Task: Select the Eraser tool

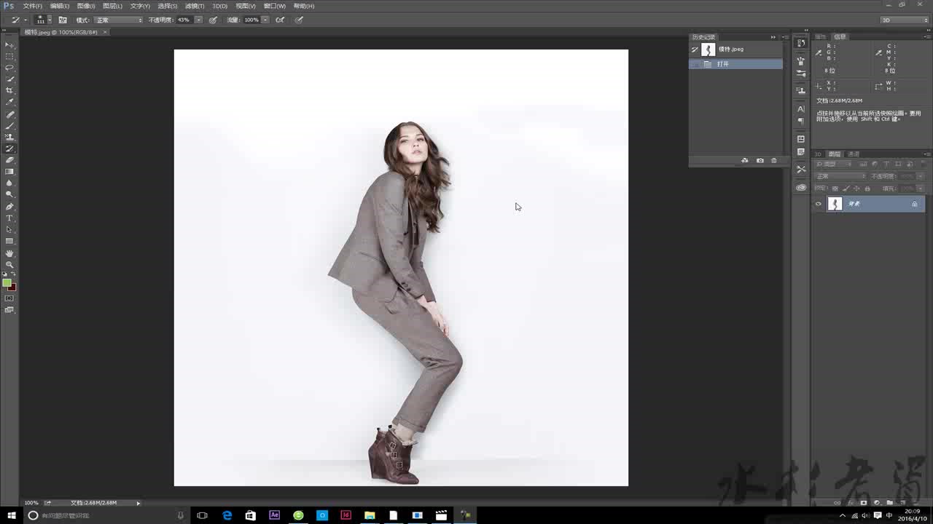Action: [9, 160]
